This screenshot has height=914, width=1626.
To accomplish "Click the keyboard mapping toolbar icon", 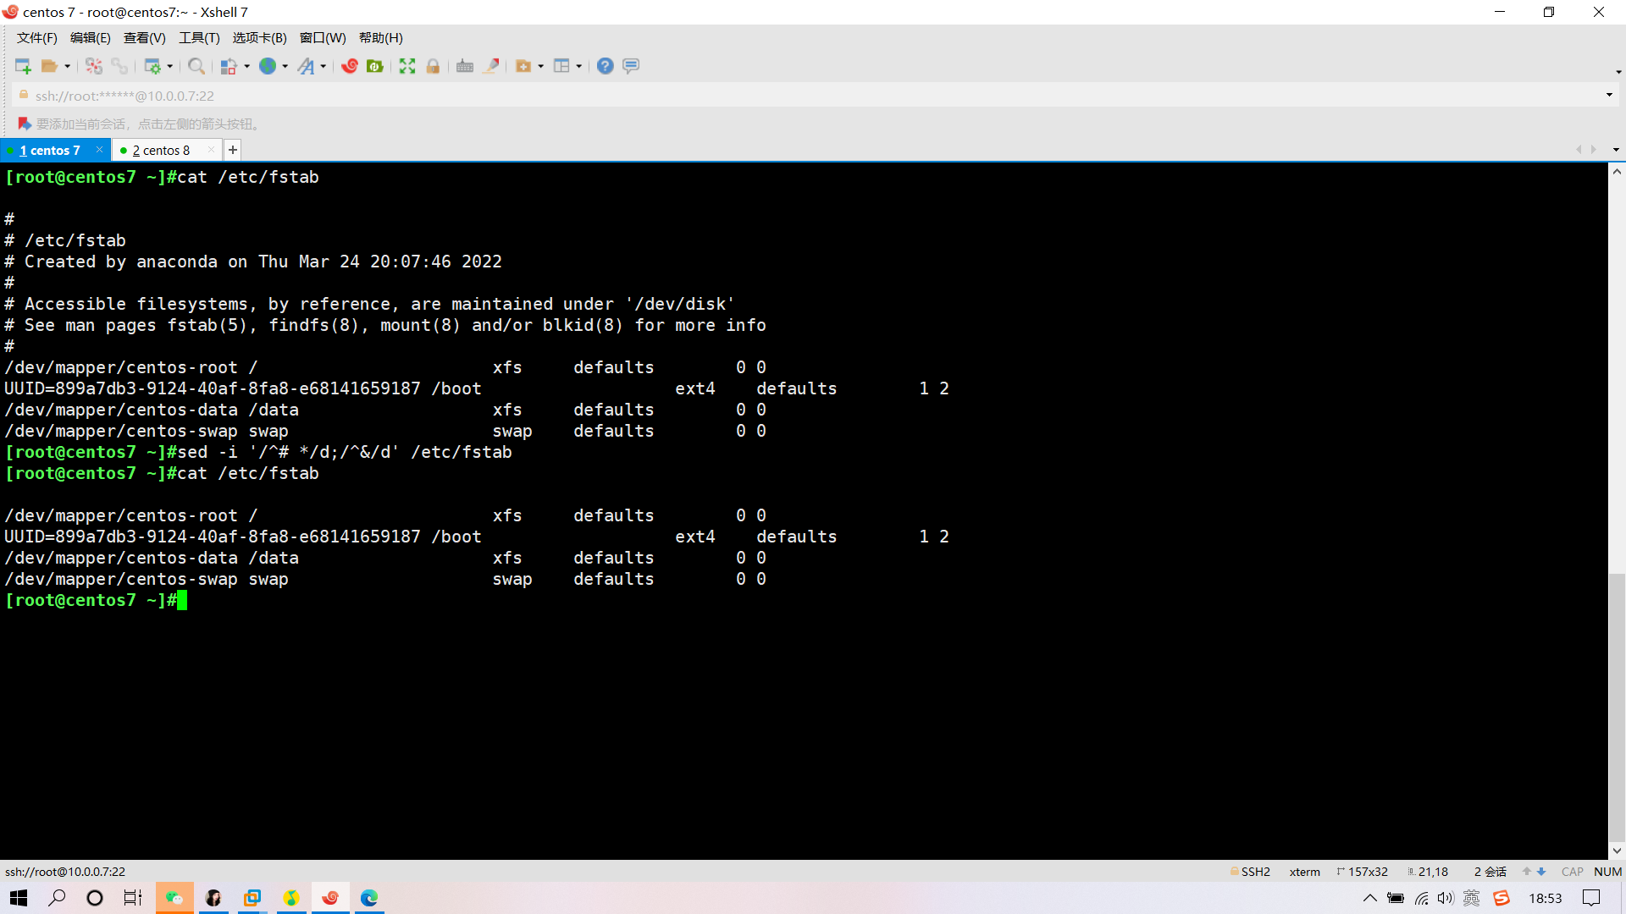I will pos(465,66).
